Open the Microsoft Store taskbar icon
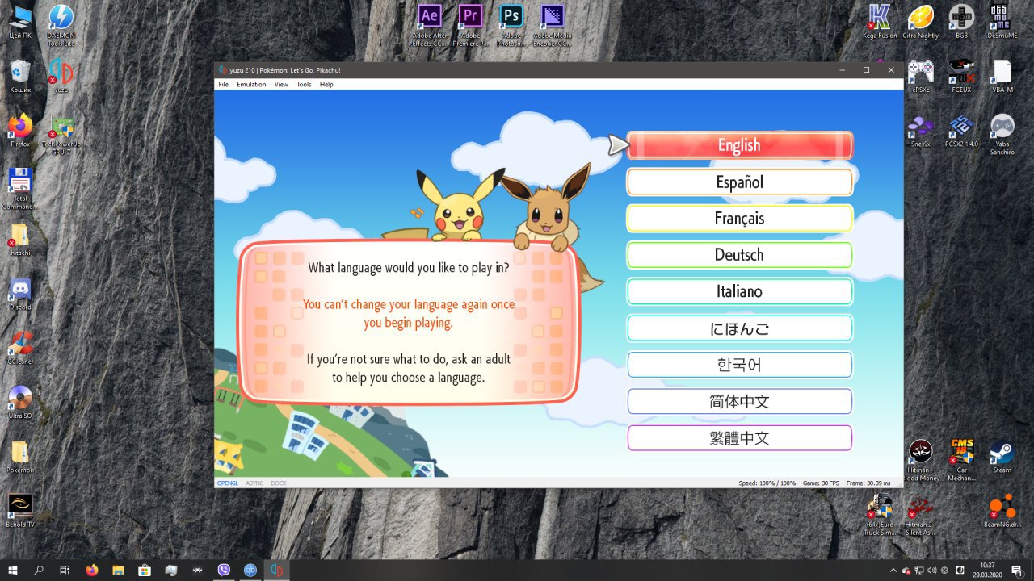Screen dimensions: 1034x581 point(145,570)
